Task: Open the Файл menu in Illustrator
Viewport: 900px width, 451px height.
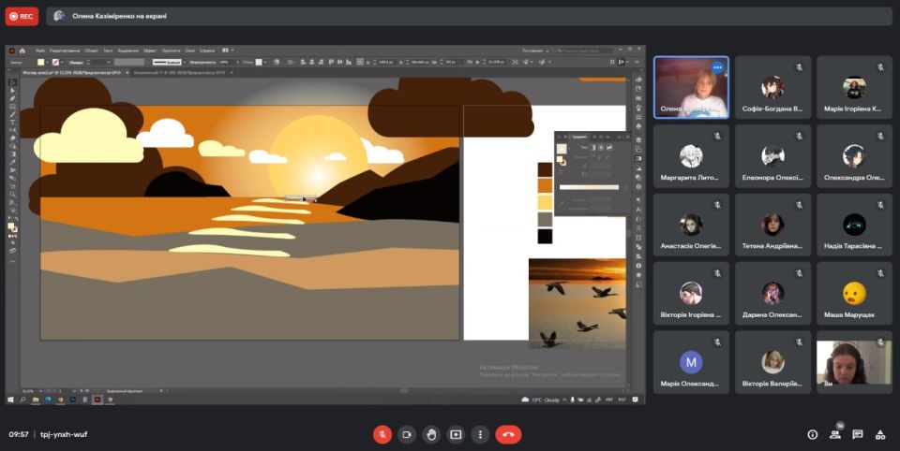Action: coord(40,51)
